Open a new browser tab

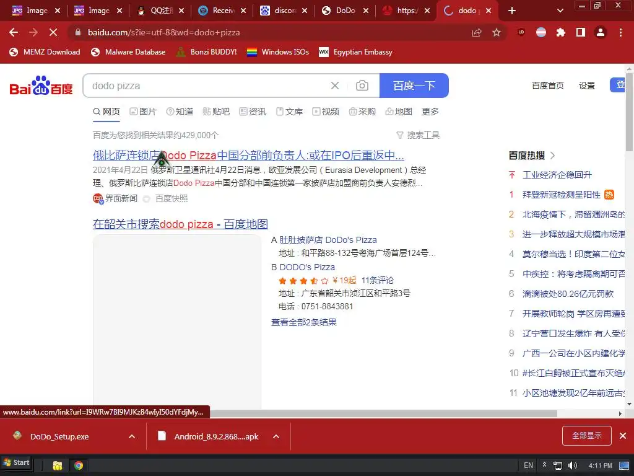pos(512,11)
